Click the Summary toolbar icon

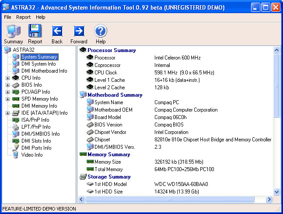click(x=14, y=31)
